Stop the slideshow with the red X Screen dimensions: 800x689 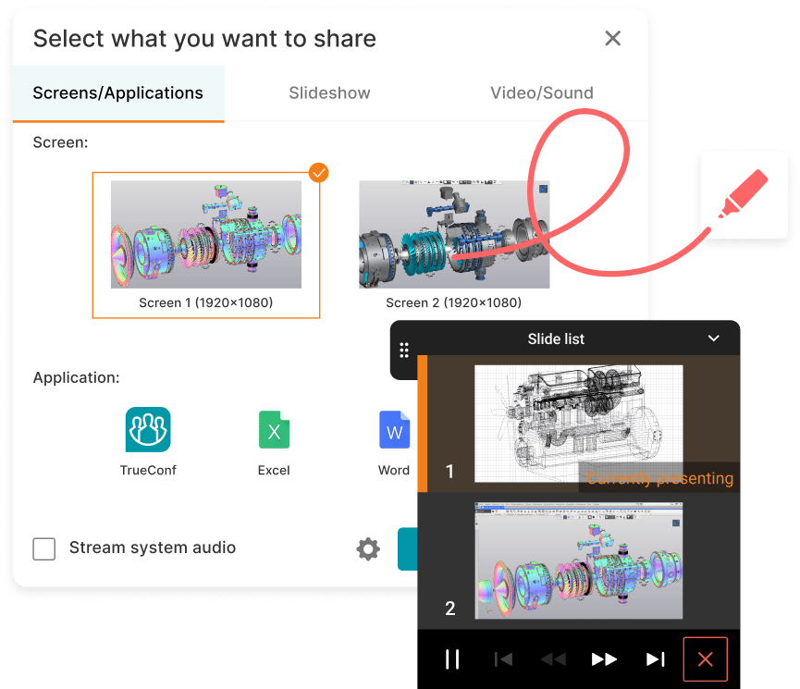click(x=705, y=658)
